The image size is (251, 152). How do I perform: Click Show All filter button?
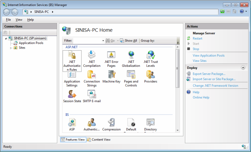[129, 41]
